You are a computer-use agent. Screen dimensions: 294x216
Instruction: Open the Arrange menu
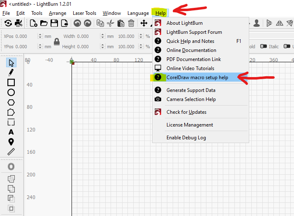[x=58, y=13]
